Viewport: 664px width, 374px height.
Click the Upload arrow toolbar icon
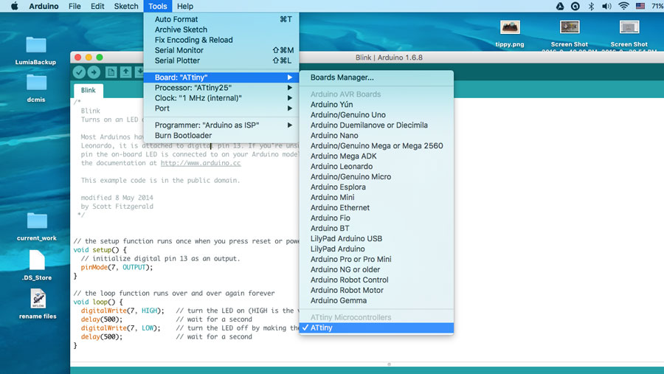tap(94, 72)
